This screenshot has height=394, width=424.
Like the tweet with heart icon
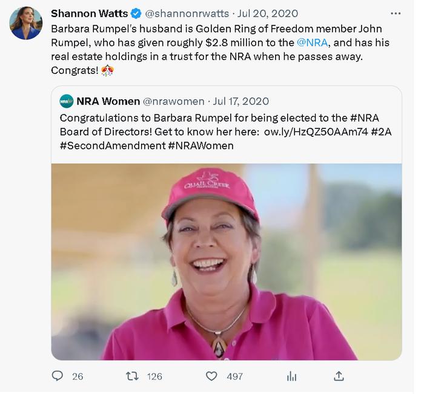(211, 376)
